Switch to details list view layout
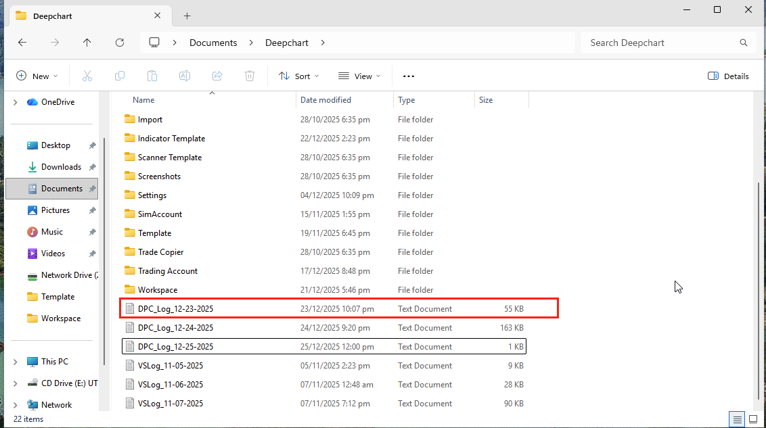This screenshot has width=766, height=428. pos(738,419)
